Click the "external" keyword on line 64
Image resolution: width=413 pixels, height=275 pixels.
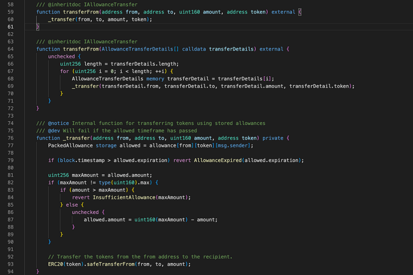click(x=271, y=49)
